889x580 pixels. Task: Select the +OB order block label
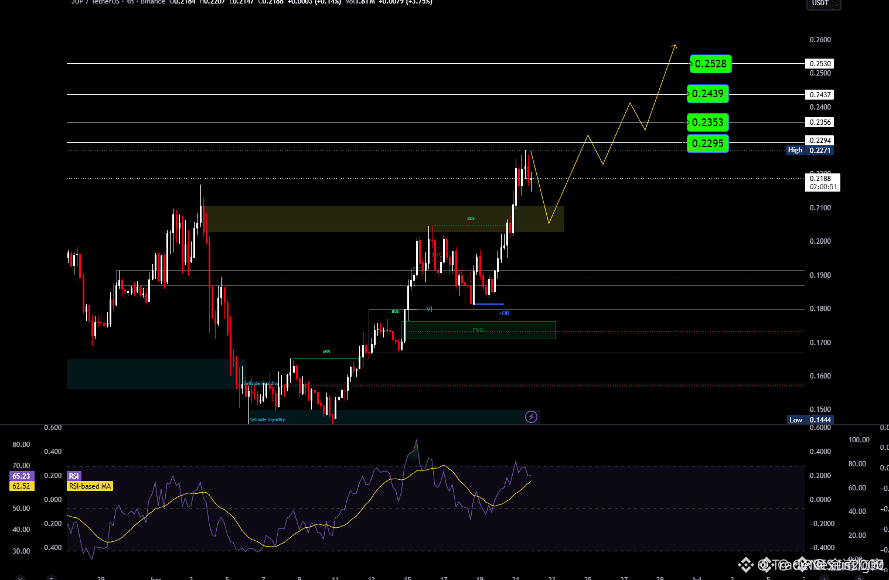click(504, 313)
